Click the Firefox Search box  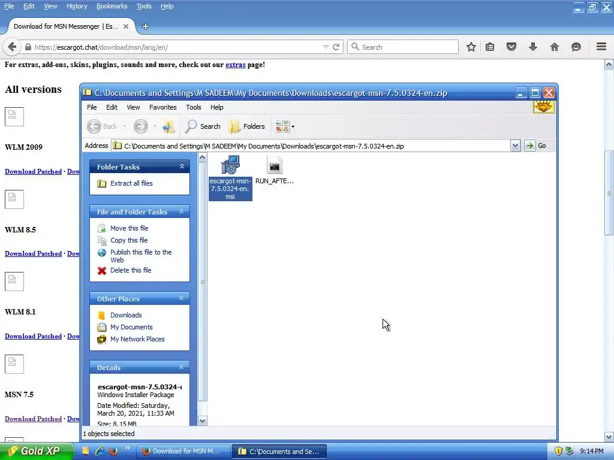click(x=403, y=47)
